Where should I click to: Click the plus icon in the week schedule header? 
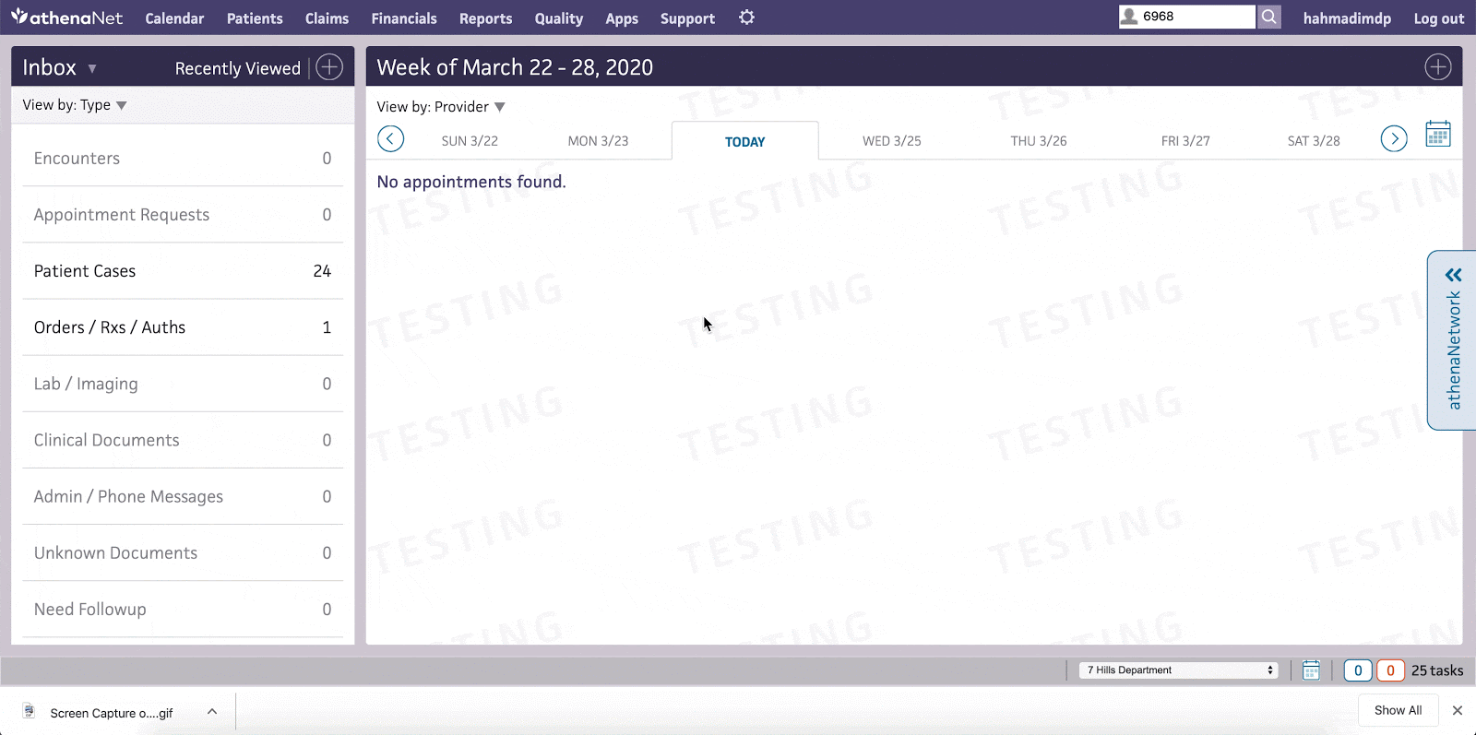[1437, 67]
